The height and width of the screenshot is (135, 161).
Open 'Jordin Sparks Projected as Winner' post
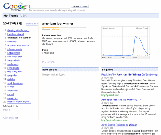tap(119, 125)
